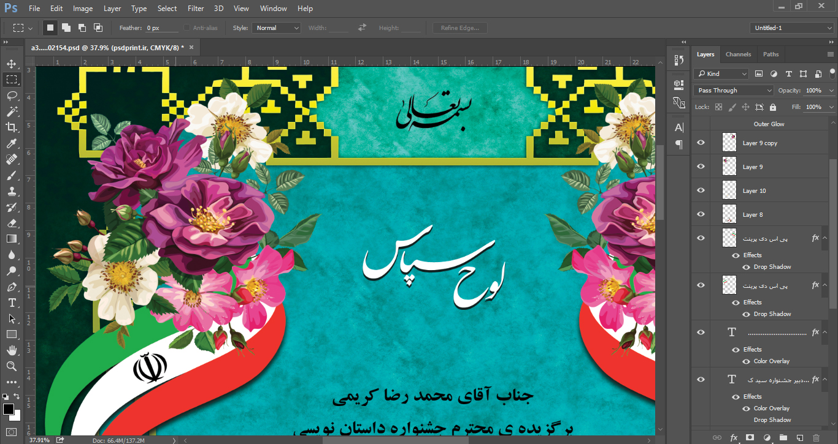Screen dimensions: 838x444
Task: Select the Zoom tool
Action: 11,366
